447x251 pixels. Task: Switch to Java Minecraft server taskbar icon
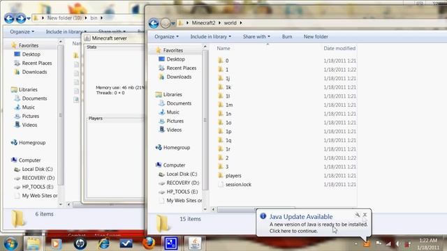pyautogui.click(x=195, y=244)
